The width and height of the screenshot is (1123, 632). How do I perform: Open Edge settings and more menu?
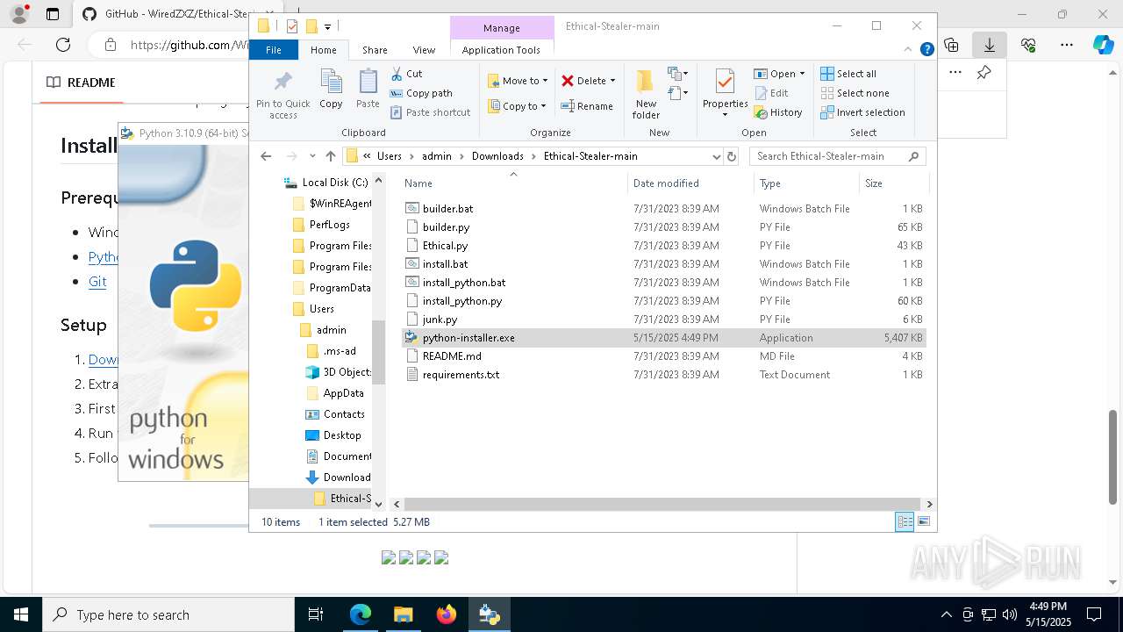1066,45
